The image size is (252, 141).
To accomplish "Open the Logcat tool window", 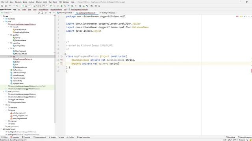I will pyautogui.click(x=52, y=137).
